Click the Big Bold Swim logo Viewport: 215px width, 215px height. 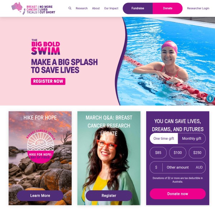tap(46, 47)
